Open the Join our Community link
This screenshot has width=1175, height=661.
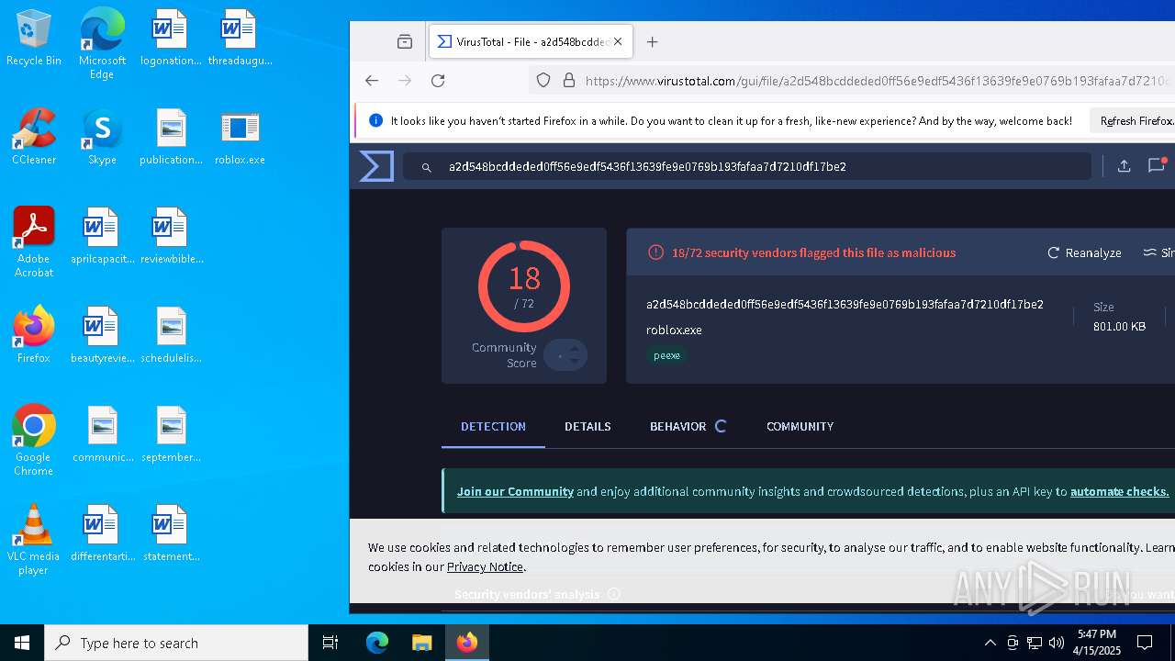[515, 491]
